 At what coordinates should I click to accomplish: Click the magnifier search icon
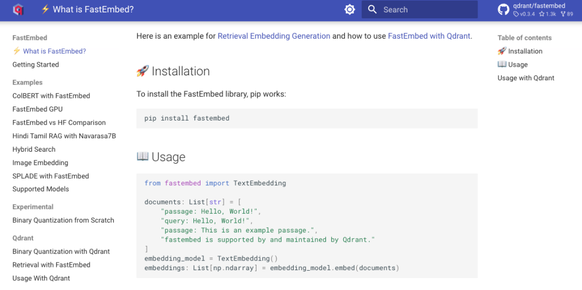(372, 10)
